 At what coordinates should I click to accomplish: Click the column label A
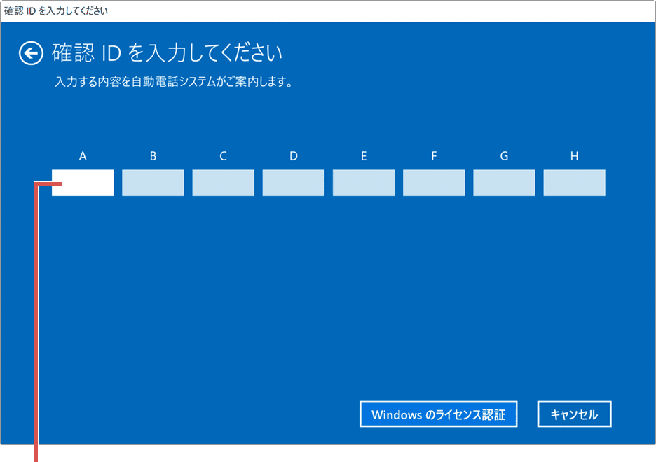click(83, 156)
